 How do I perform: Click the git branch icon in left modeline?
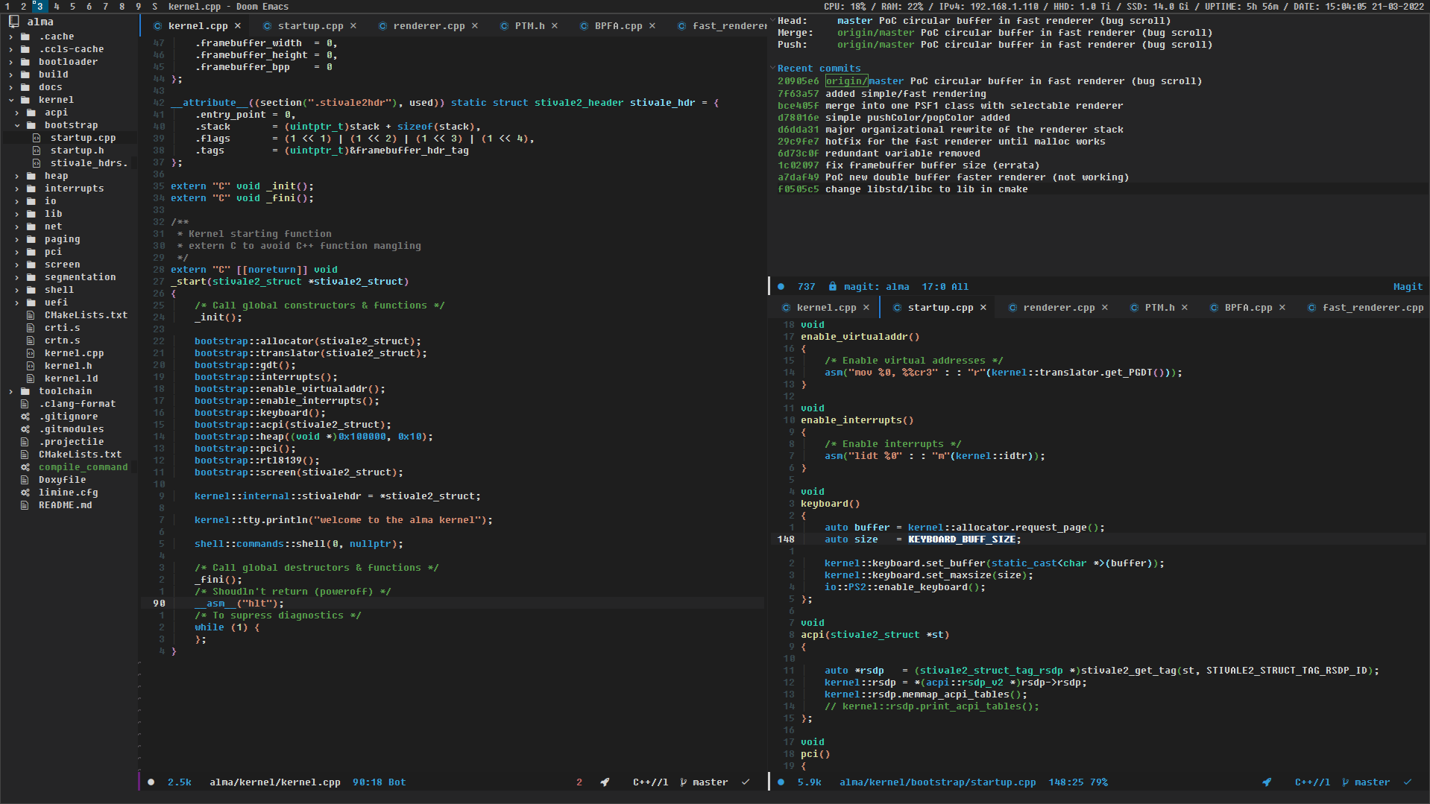click(684, 782)
